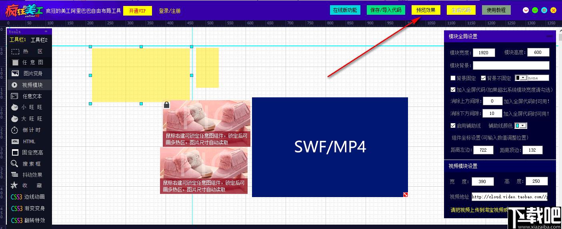Select the 小旺旺 tool
Image resolution: width=562 pixels, height=229 pixels.
29,107
